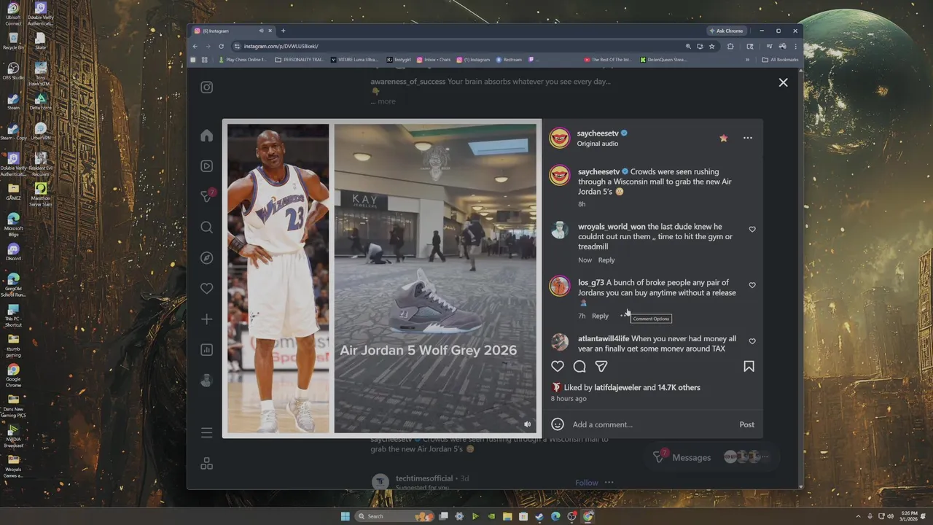
Task: Open the saycheesetv profile from the post header
Action: 598,133
